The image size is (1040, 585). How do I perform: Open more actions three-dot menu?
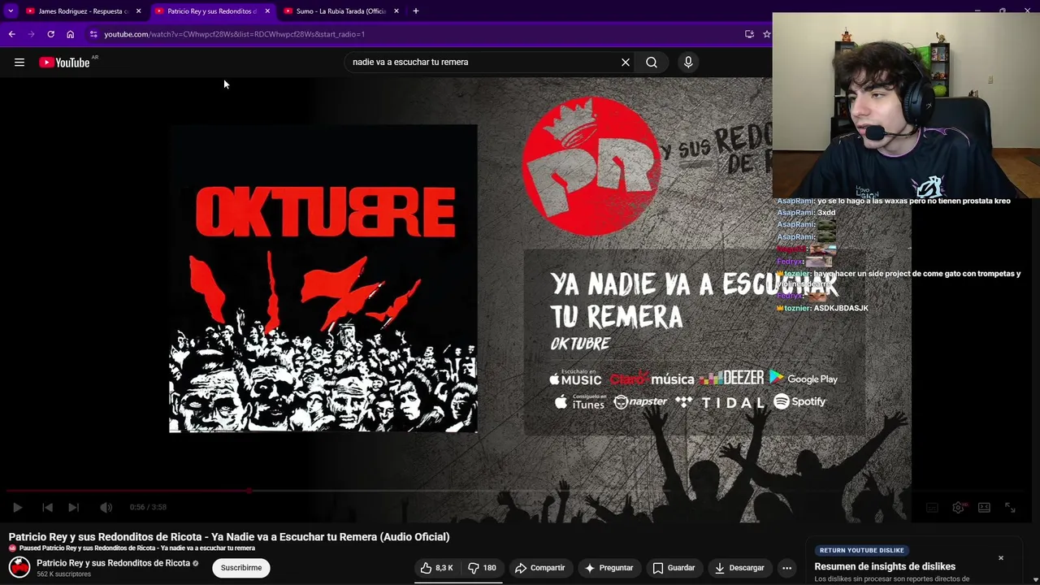786,568
